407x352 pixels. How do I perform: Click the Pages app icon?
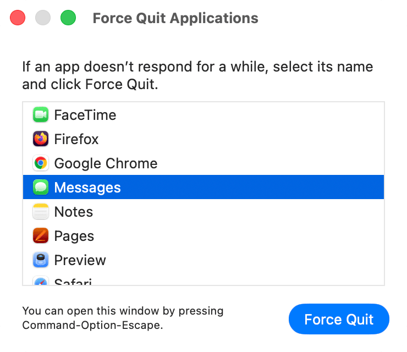[41, 236]
